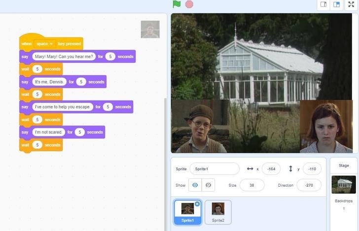Edit text 'It's me, Dennis.' in say block
359x231 pixels.
(x=49, y=82)
